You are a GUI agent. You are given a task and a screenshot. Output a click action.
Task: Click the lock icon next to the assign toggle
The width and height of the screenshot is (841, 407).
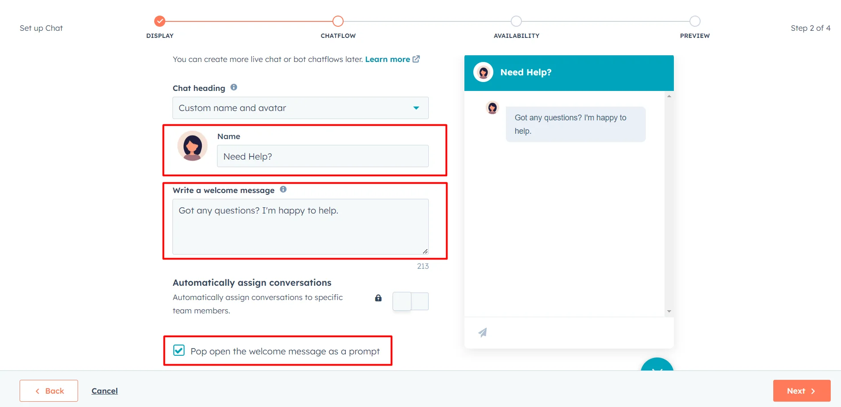click(x=378, y=298)
